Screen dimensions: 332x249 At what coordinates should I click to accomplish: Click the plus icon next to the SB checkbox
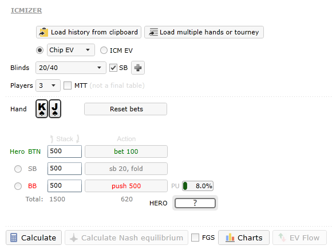click(138, 68)
